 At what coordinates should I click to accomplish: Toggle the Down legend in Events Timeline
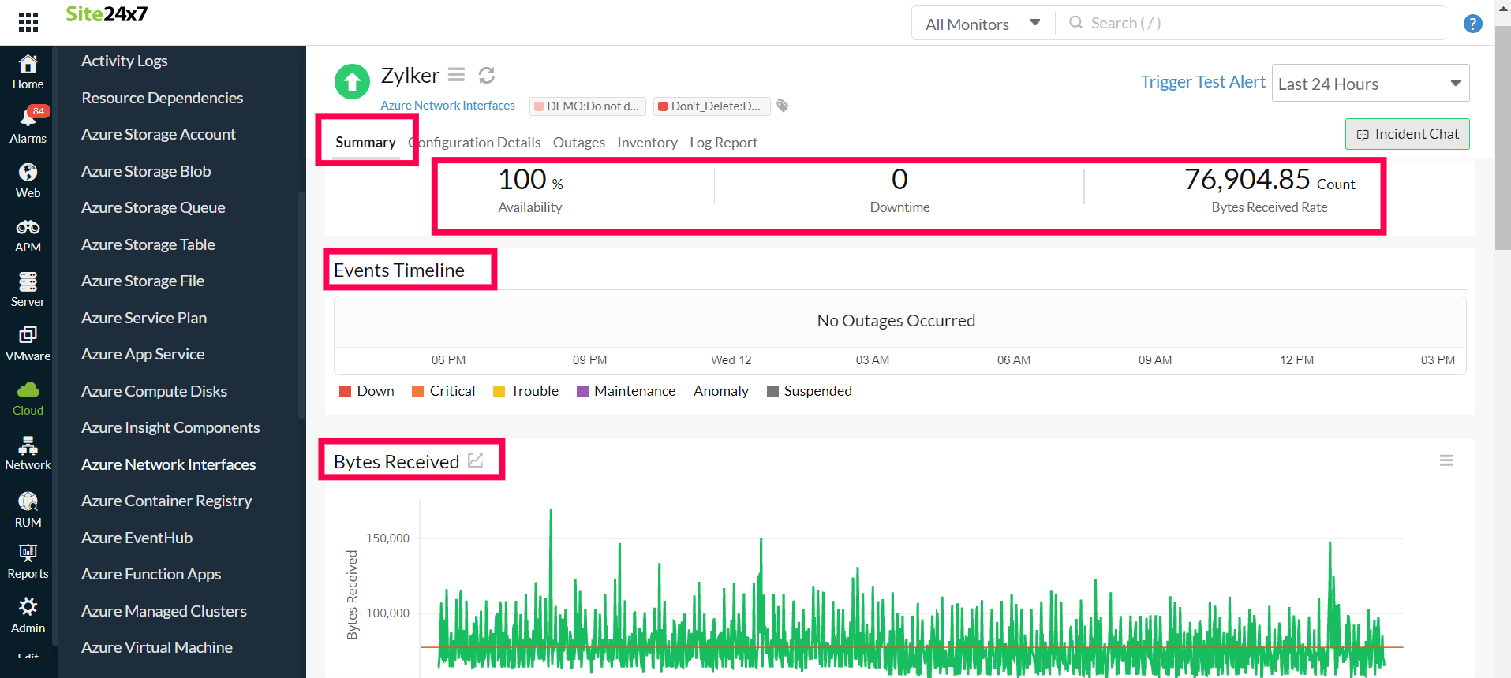[367, 391]
